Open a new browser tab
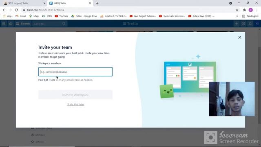Image resolution: width=261 pixels, height=147 pixels. [x=97, y=3]
